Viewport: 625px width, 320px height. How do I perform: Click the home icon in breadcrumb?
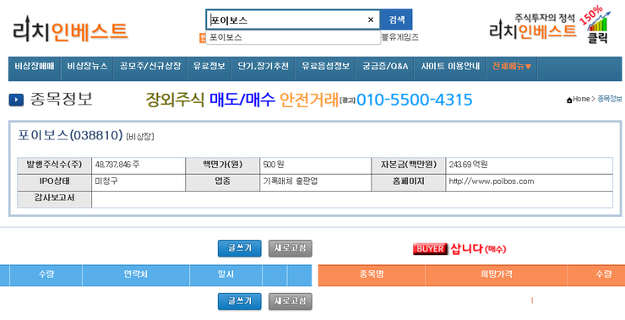tap(569, 100)
